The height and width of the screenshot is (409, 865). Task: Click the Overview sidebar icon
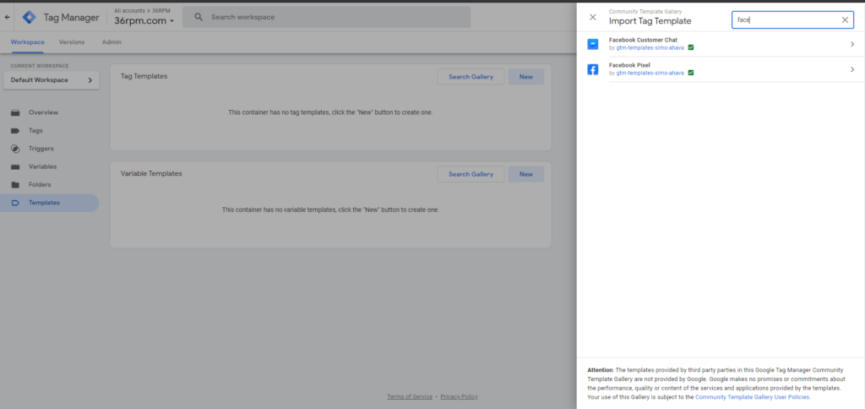point(15,112)
